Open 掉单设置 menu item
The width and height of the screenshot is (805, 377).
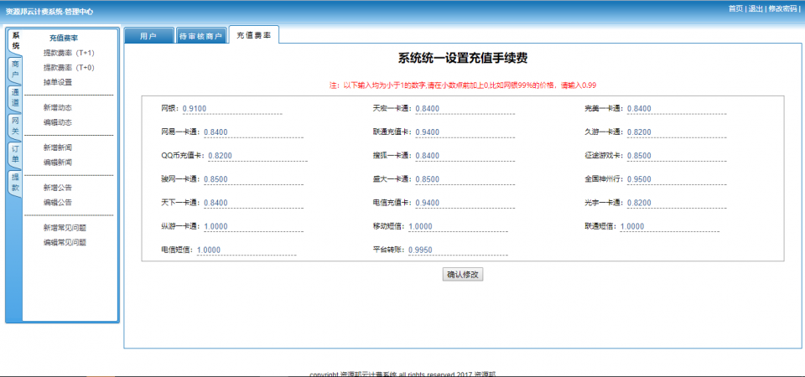(x=58, y=82)
